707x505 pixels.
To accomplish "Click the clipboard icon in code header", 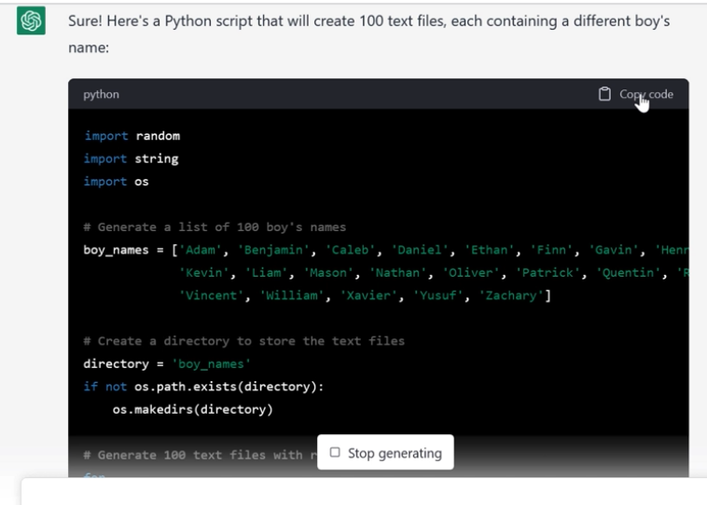I will pyautogui.click(x=604, y=94).
